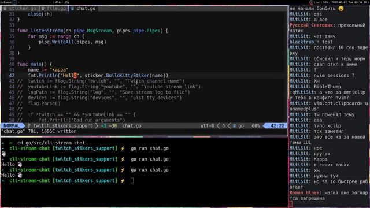
Task: Click func main() declaration on line 40
Action: (35, 64)
